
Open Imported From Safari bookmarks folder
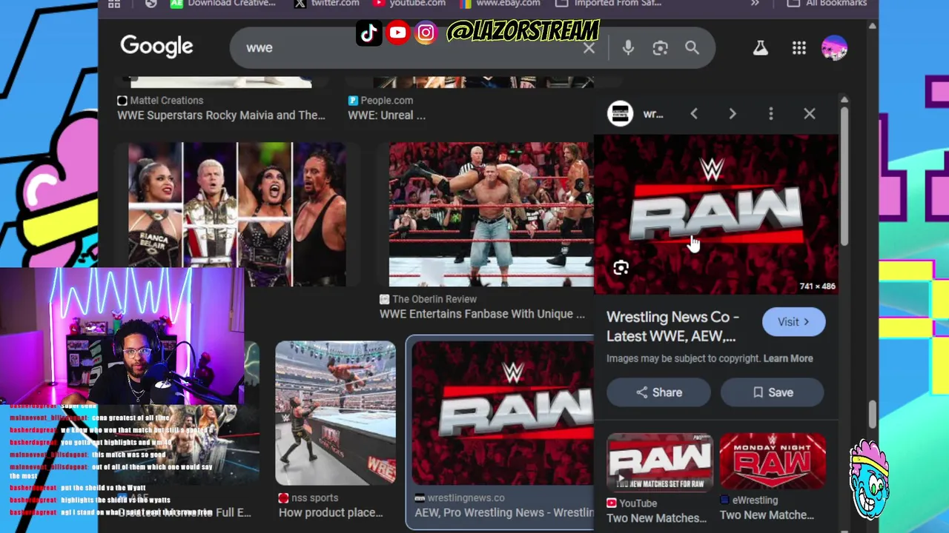(x=609, y=4)
